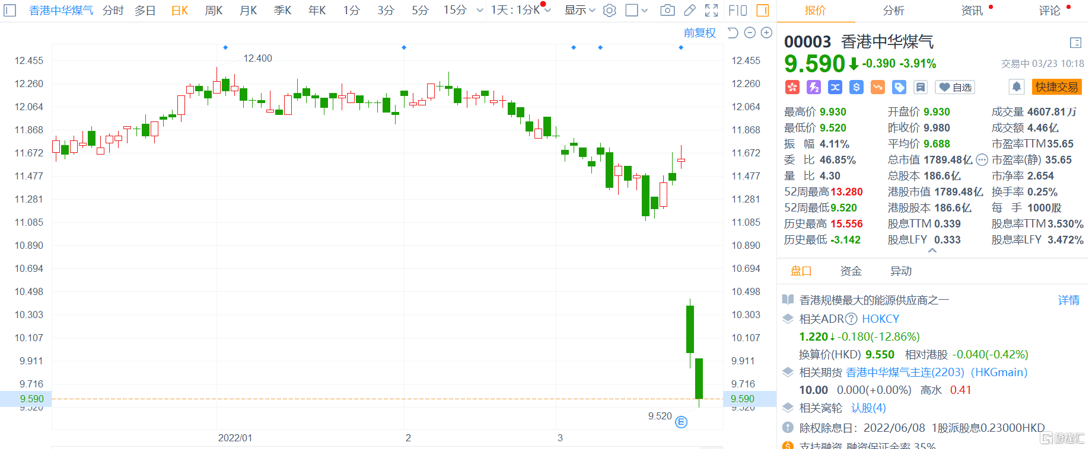
Task: Select the 资金 capital flow tab
Action: click(x=851, y=271)
